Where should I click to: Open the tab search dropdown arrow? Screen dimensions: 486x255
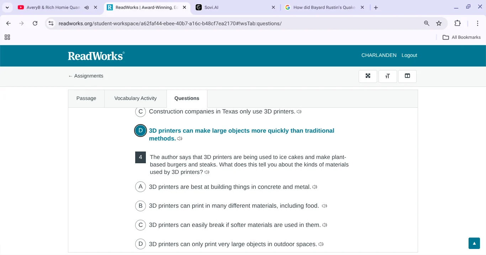point(7,7)
